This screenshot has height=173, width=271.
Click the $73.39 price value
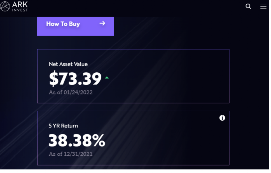click(75, 79)
